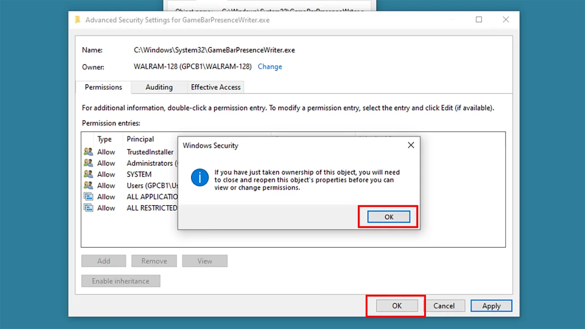
Task: Click the 'If you have just taken ownership' message
Action: coord(307,180)
